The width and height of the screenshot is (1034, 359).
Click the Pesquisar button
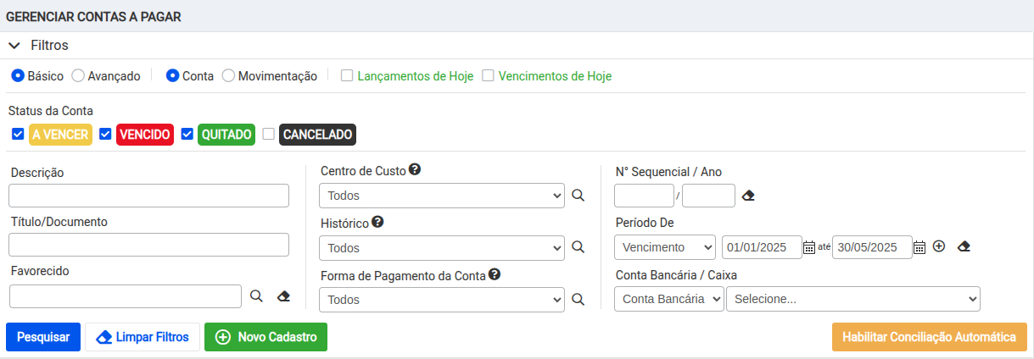pos(43,337)
